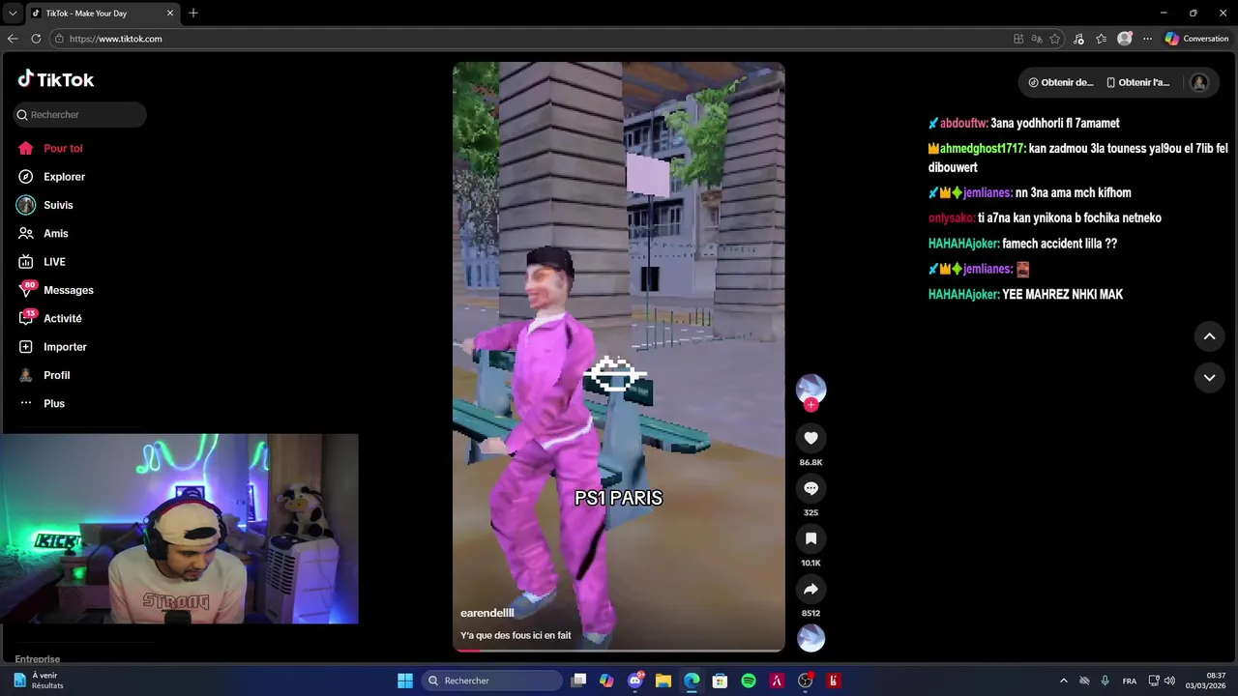The width and height of the screenshot is (1238, 696).
Task: Open the Edge media control icon
Action: point(1078,39)
